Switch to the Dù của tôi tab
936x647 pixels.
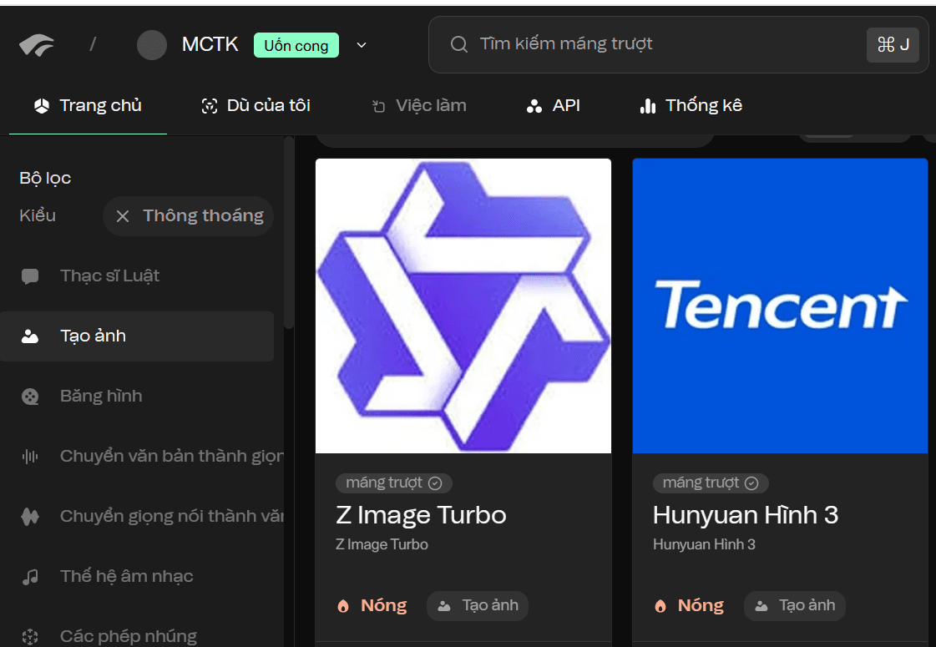point(256,106)
